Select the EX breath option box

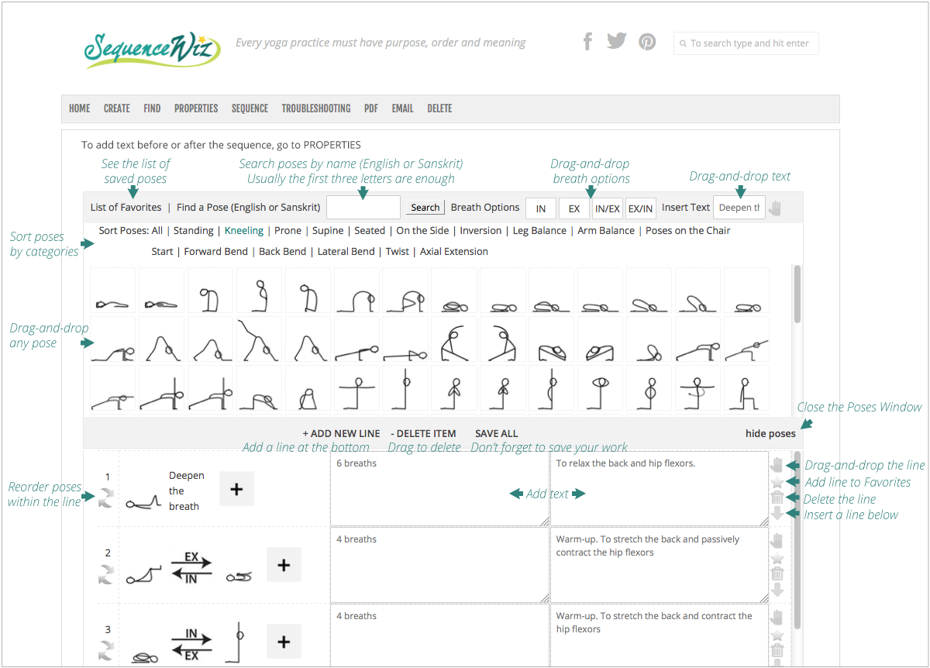[x=574, y=208]
